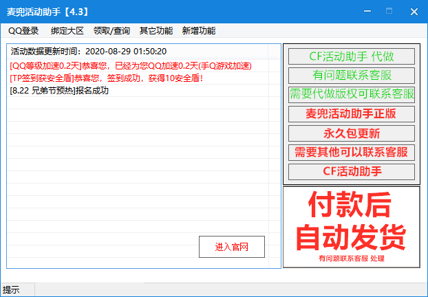This screenshot has width=428, height=297.
Task: Click the 需要其他可以联系客服 button
Action: [351, 153]
